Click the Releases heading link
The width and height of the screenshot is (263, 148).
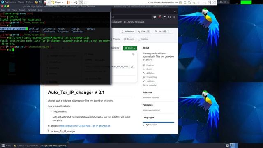147,92
